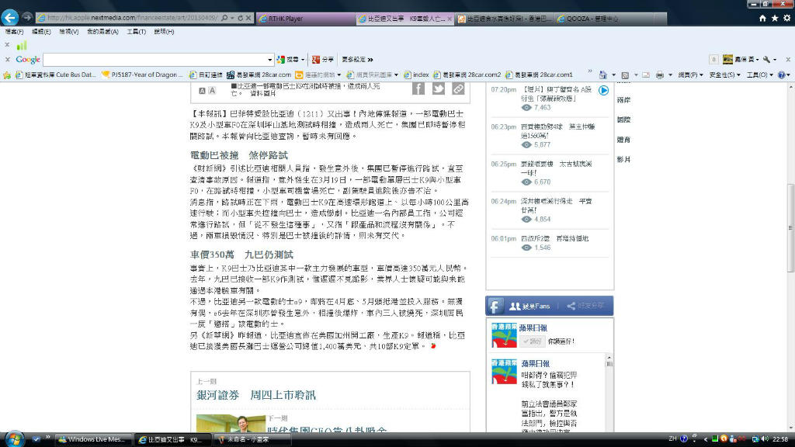This screenshot has width=795, height=447.
Task: Click the Facebook 蘋果Fans button
Action: click(530, 306)
